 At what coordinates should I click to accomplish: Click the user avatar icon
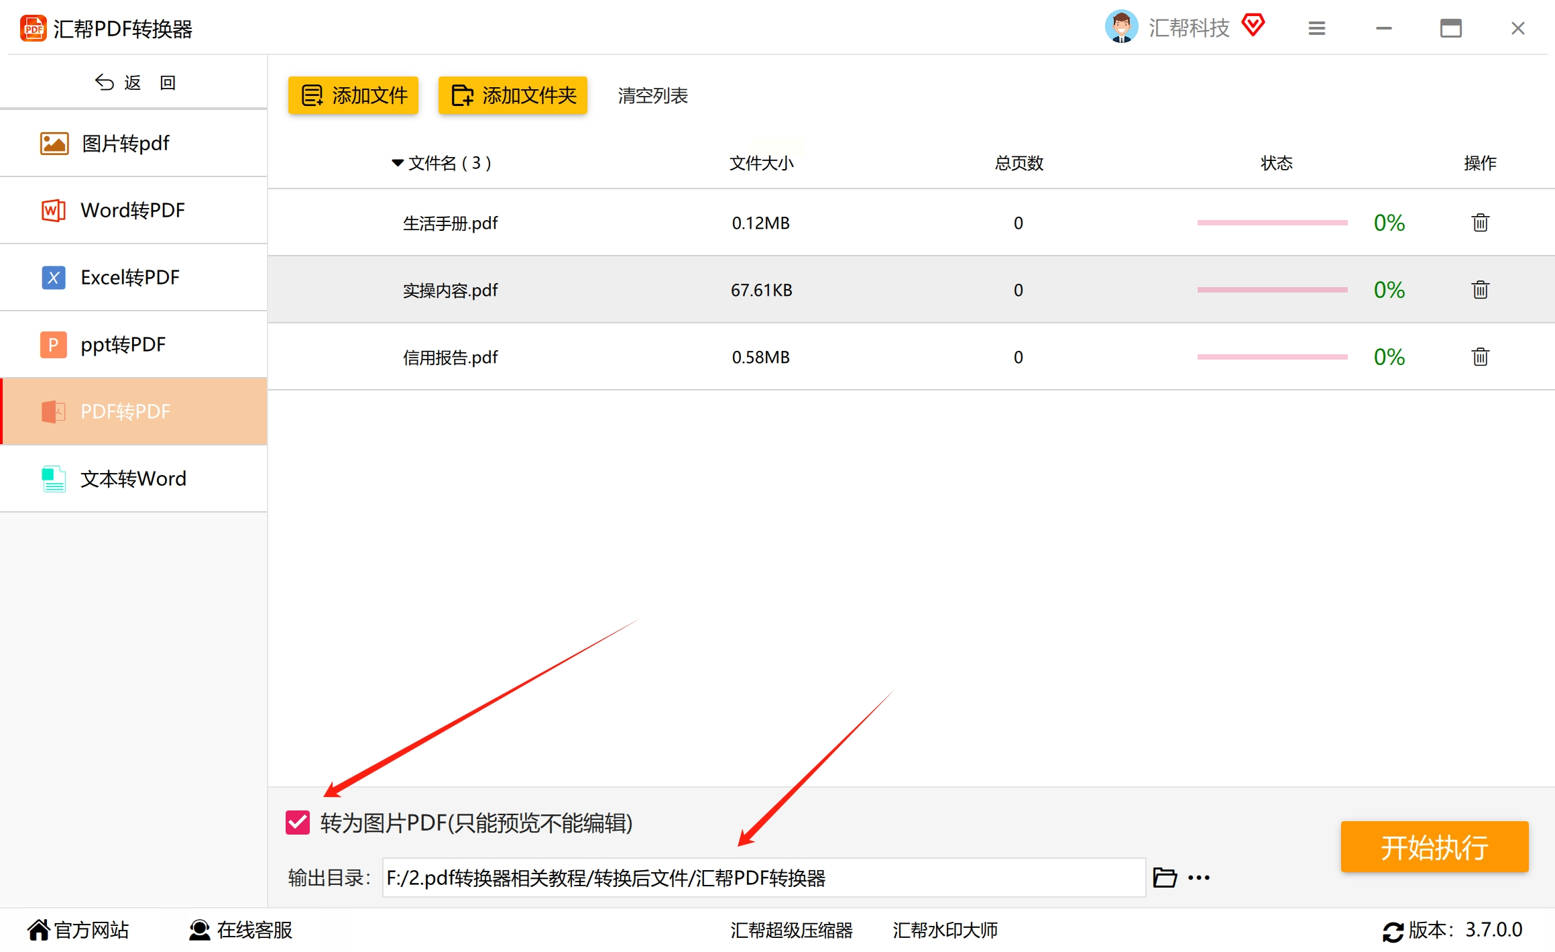coord(1121,27)
